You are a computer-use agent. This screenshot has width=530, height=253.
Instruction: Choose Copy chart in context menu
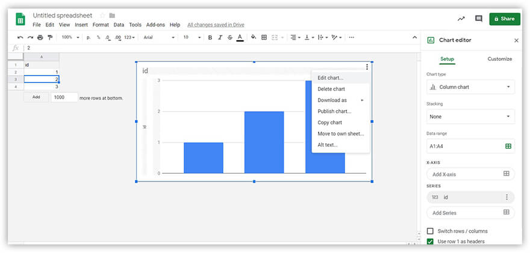click(340, 123)
